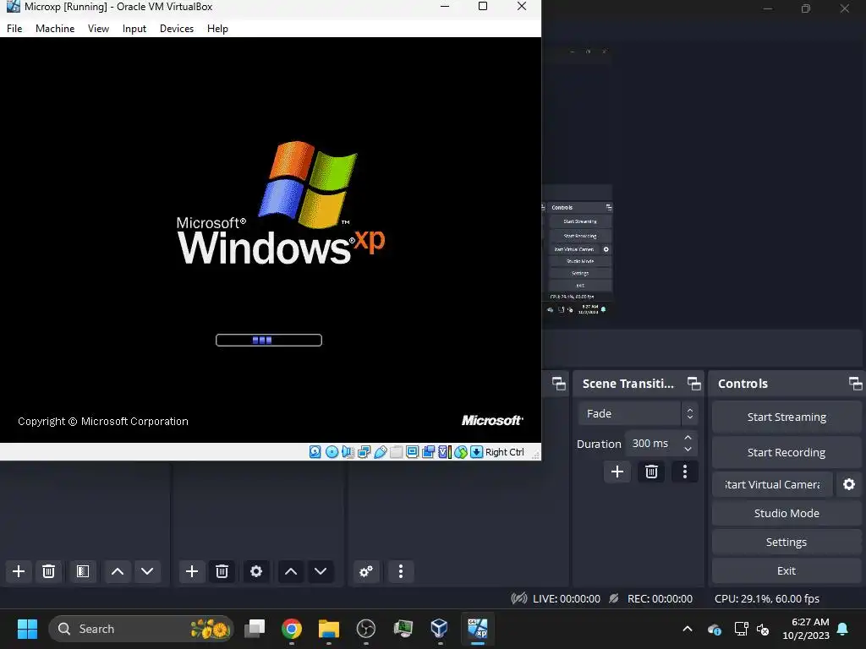Enable Studio Mode
Image resolution: width=866 pixels, height=649 pixels.
point(787,513)
